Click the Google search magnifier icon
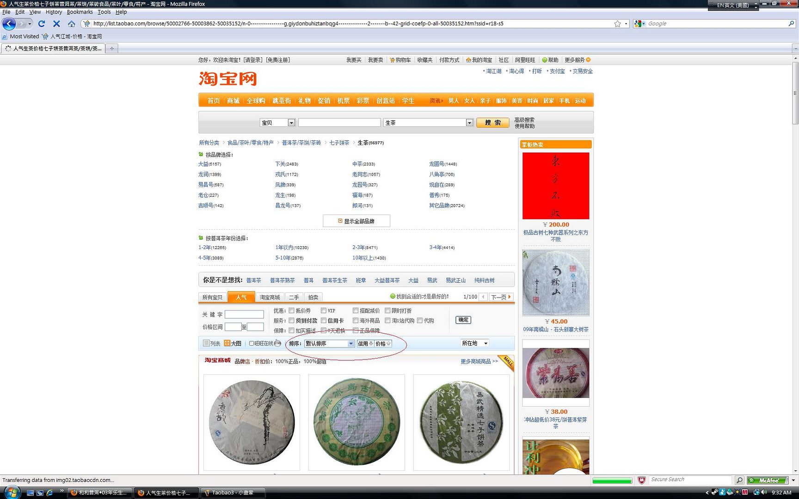This screenshot has height=499, width=799. [x=791, y=24]
